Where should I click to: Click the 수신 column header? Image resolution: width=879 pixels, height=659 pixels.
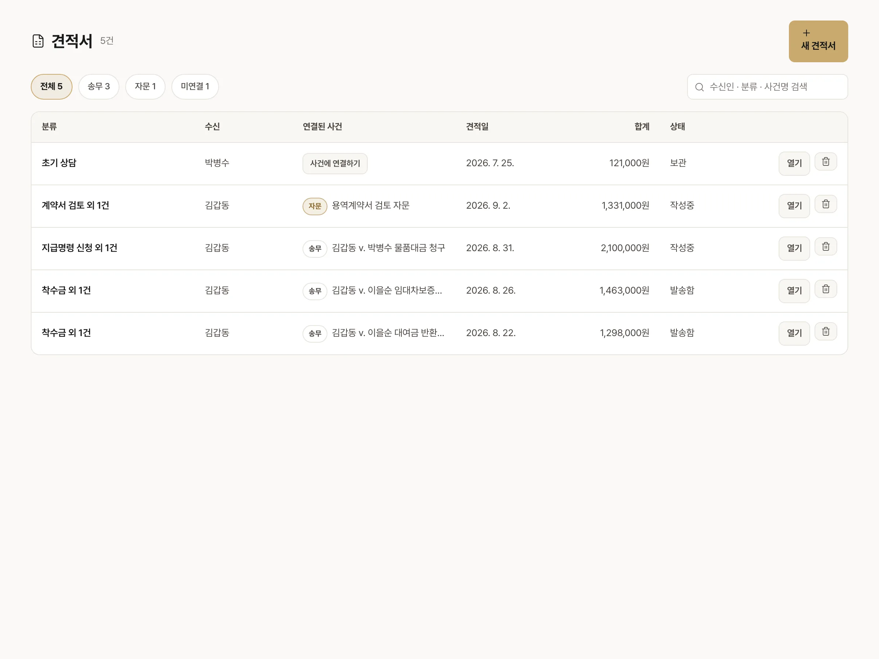[212, 127]
